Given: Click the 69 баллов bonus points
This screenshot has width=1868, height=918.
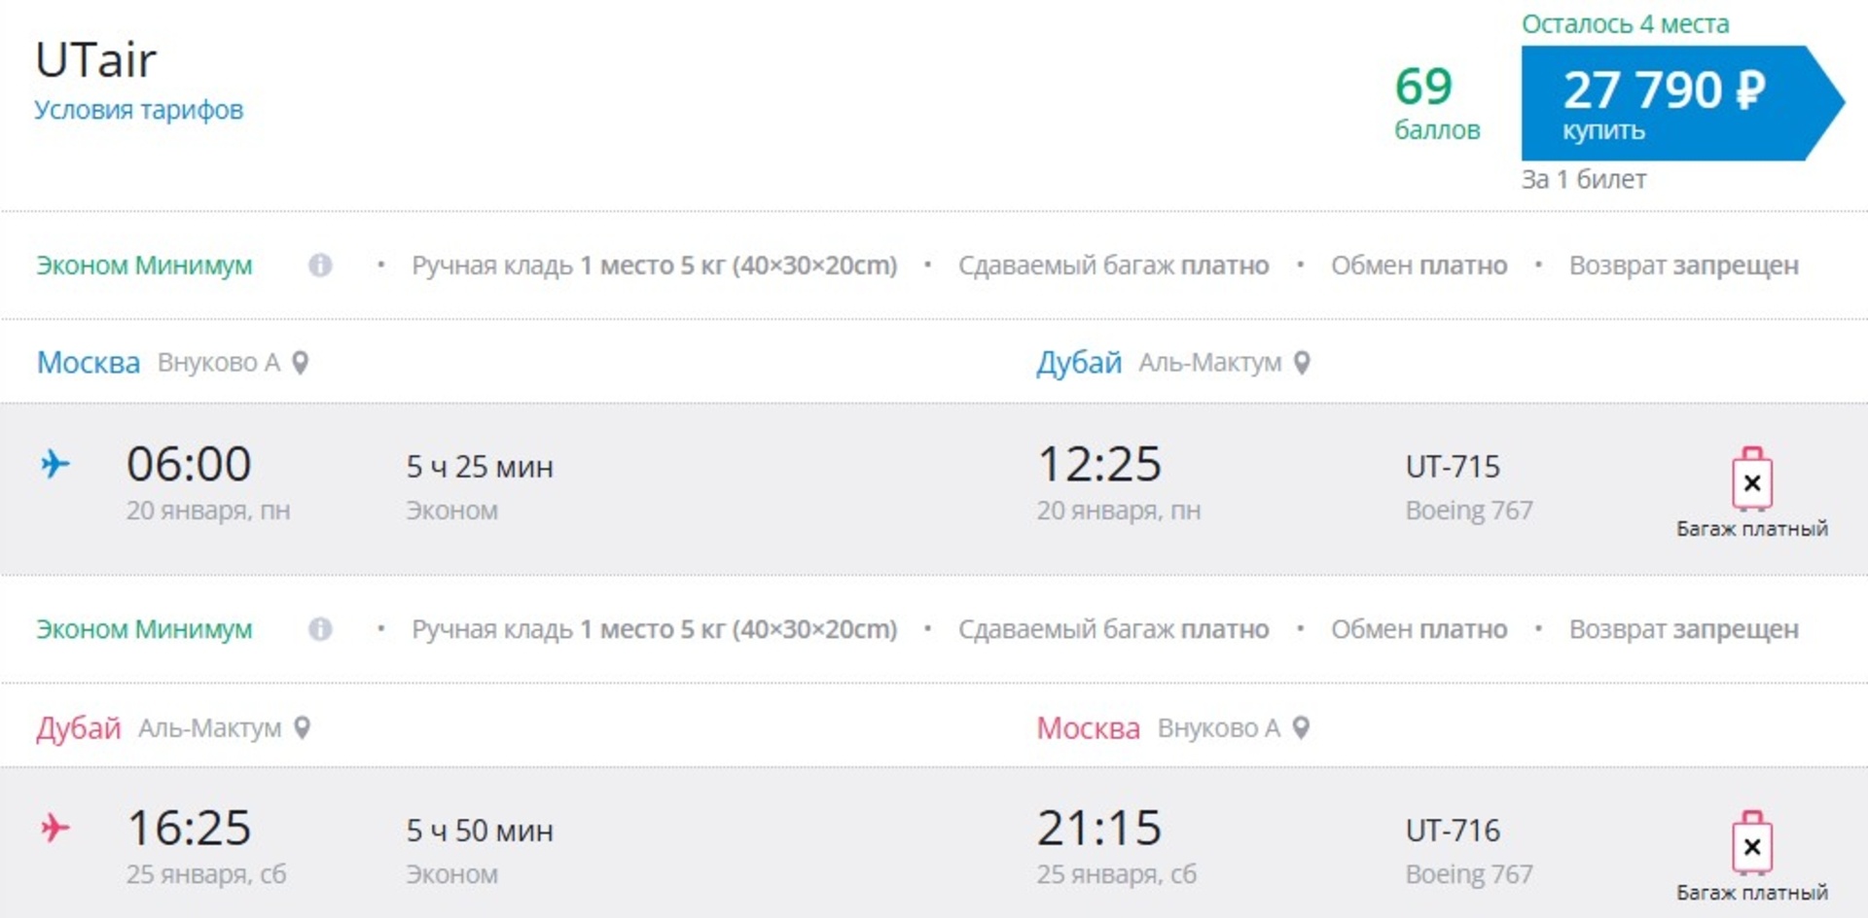Looking at the screenshot, I should click(1437, 103).
